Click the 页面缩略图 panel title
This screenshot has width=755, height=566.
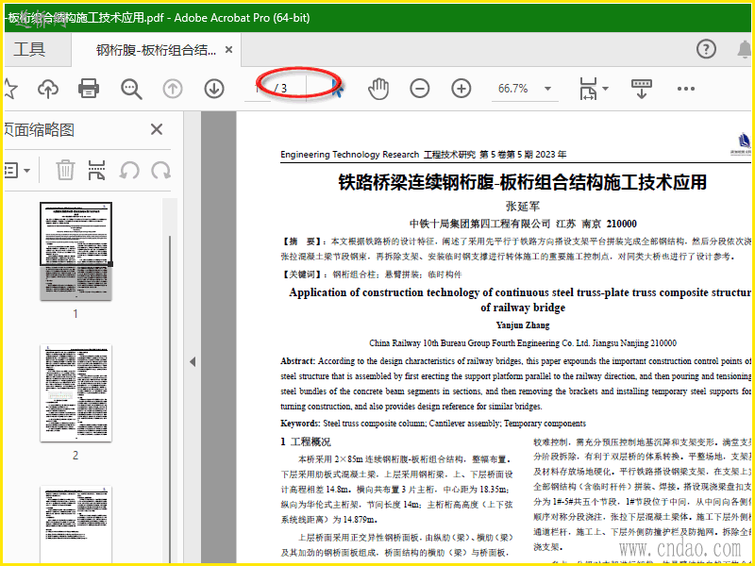point(39,129)
